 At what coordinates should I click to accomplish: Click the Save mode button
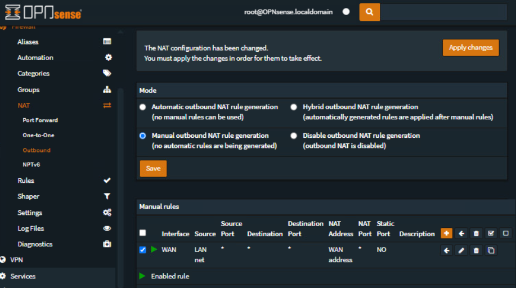(x=153, y=169)
